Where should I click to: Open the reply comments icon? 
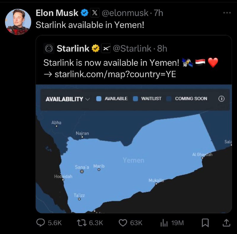coord(41,223)
